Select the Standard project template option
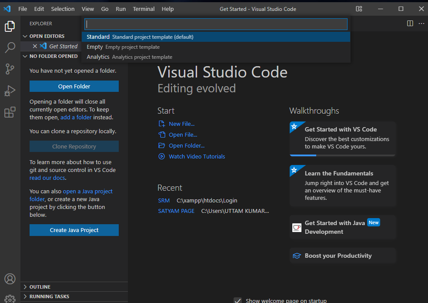Image resolution: width=428 pixels, height=303 pixels. (216, 37)
